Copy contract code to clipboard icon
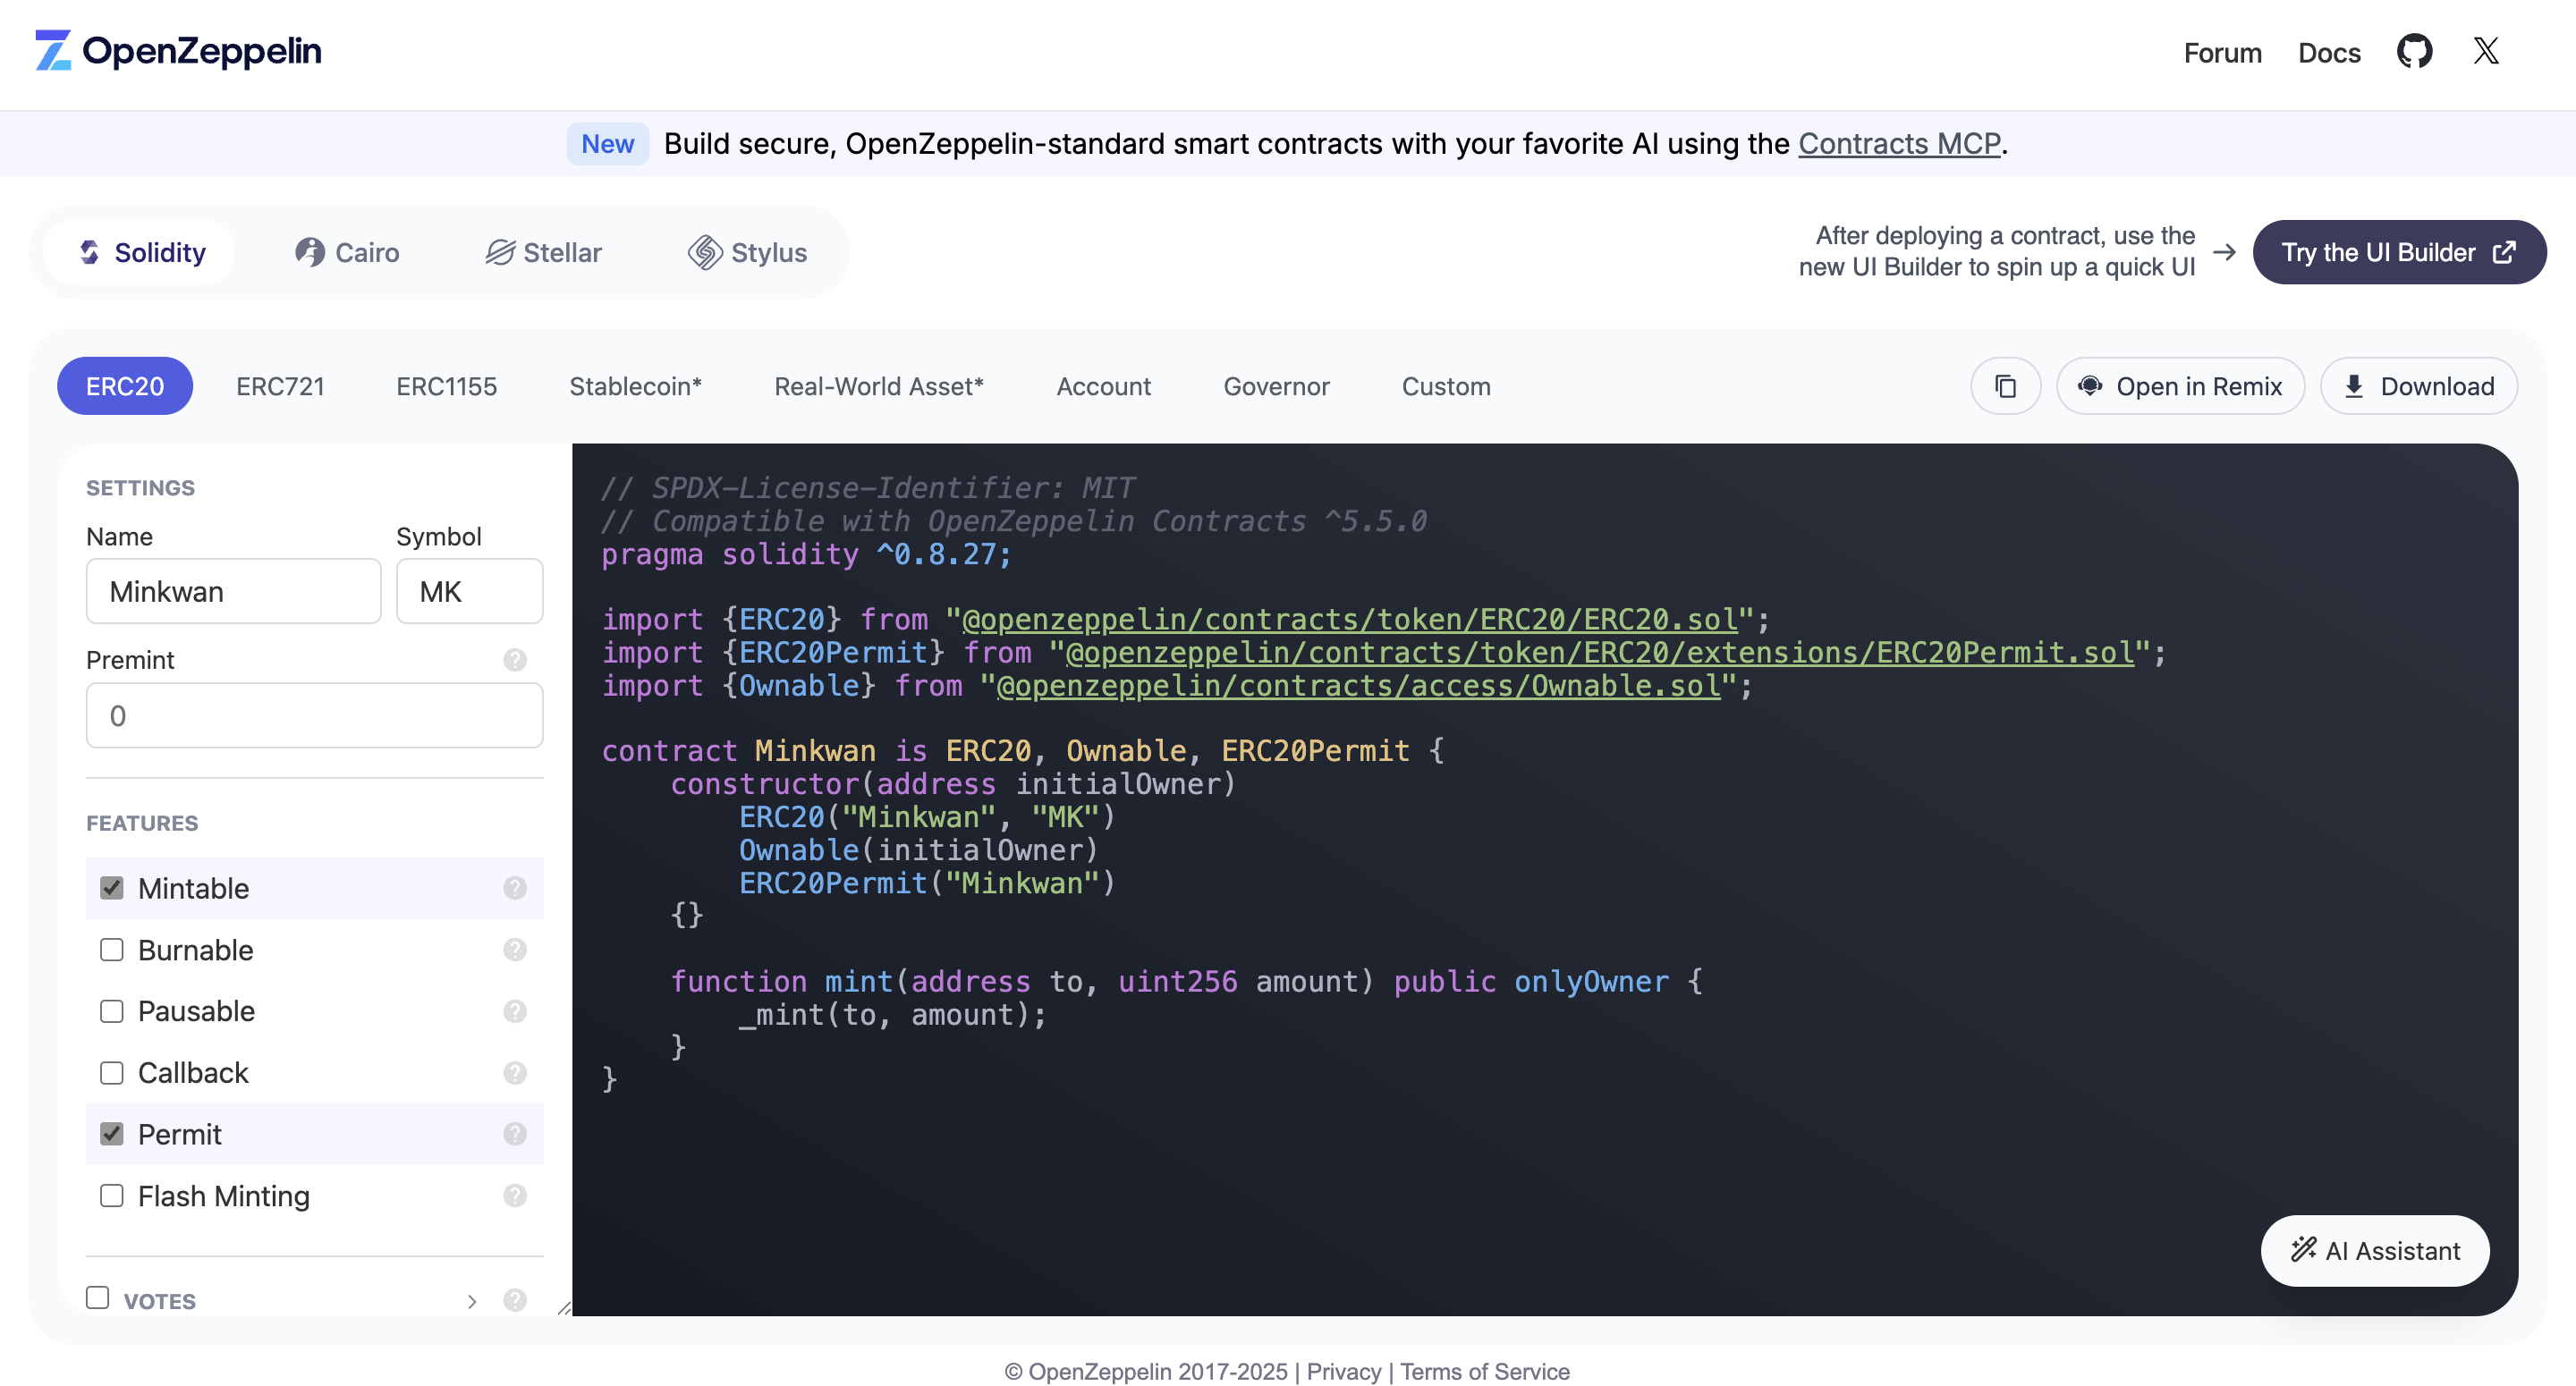This screenshot has height=1386, width=2576. click(2005, 386)
